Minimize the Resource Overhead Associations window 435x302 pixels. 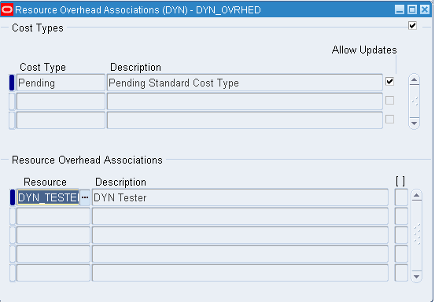(400, 9)
